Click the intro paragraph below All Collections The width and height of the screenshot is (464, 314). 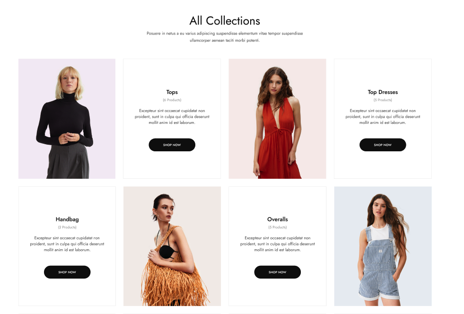[225, 37]
